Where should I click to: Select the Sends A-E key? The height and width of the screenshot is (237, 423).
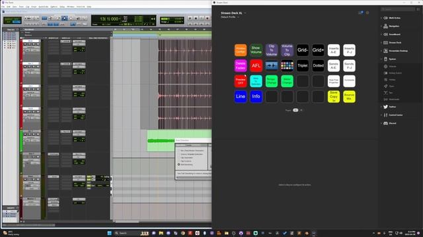coord(334,66)
